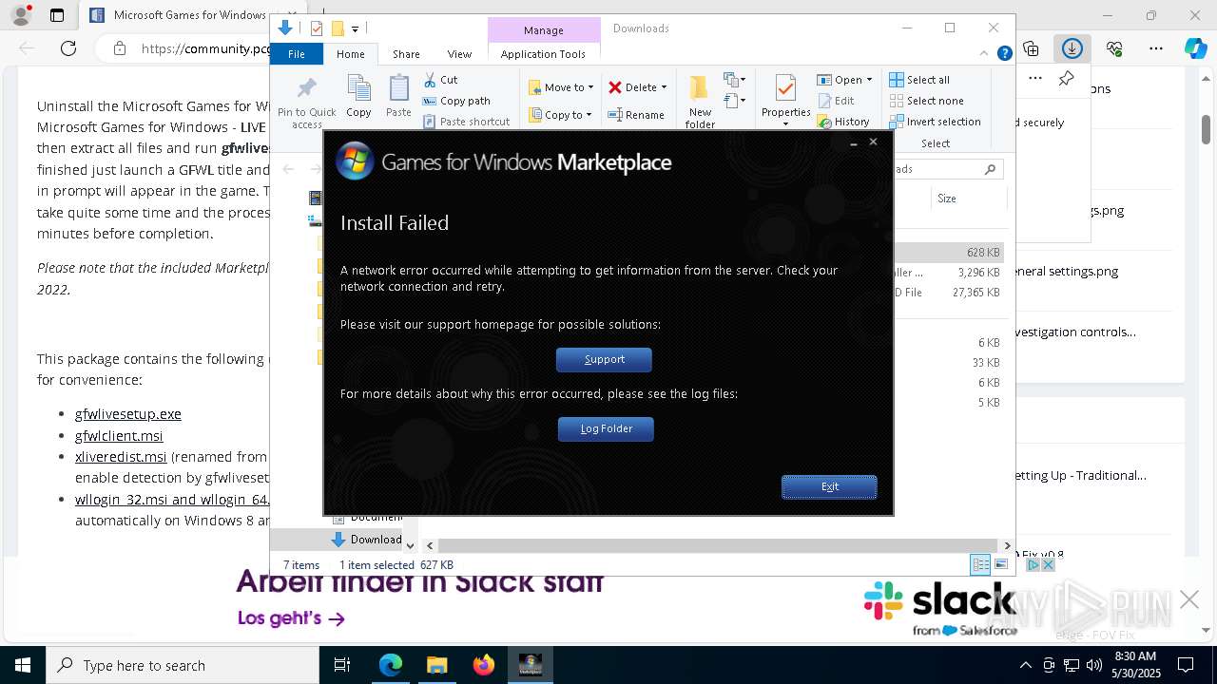
Task: Switch to the Home ribbon tab
Action: (350, 54)
